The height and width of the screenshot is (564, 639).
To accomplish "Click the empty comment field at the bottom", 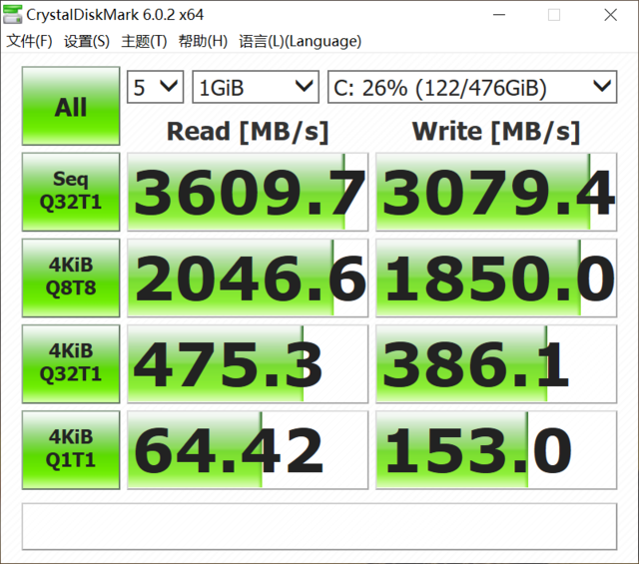I will click(319, 526).
